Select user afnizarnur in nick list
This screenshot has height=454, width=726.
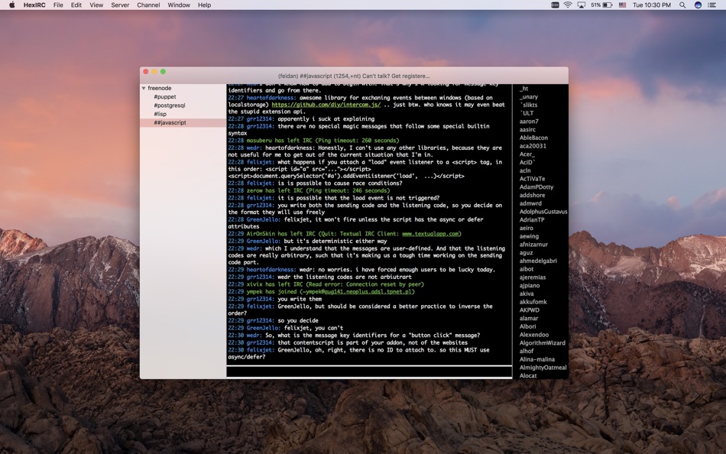[x=533, y=244]
